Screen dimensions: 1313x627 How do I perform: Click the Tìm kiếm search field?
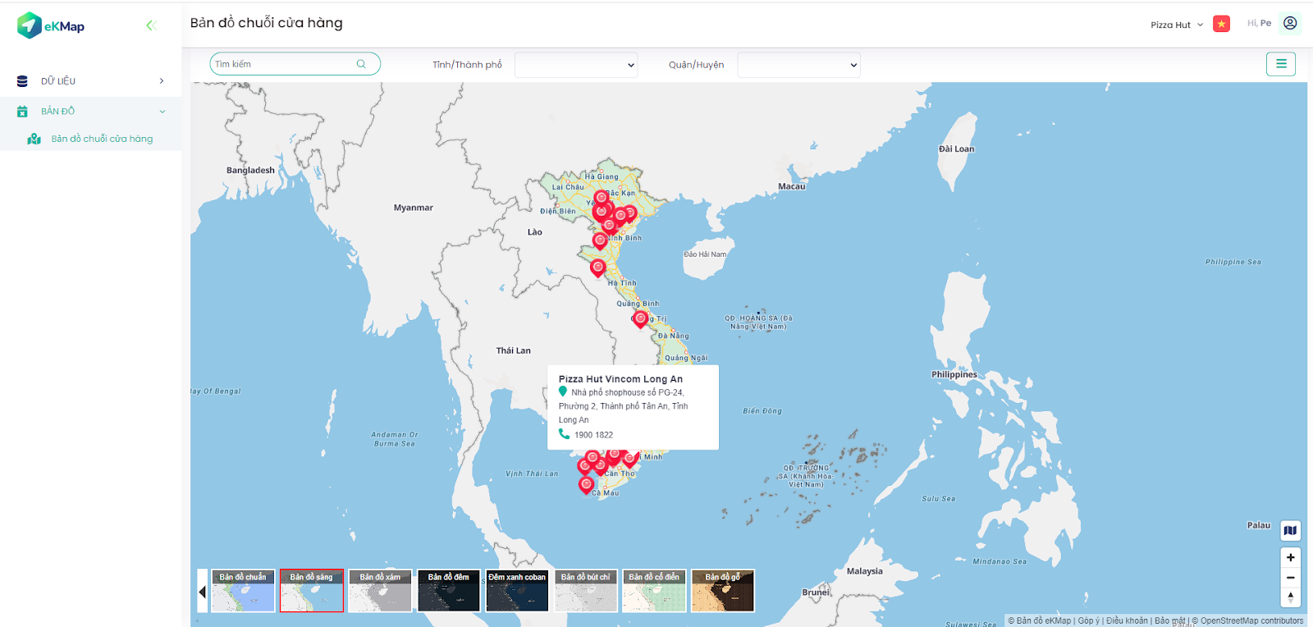click(x=295, y=64)
